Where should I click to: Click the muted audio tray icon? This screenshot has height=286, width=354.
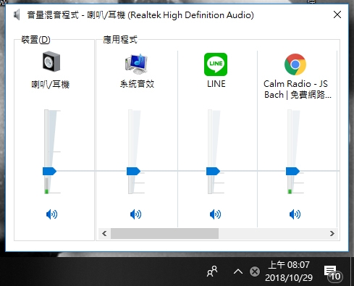click(255, 272)
